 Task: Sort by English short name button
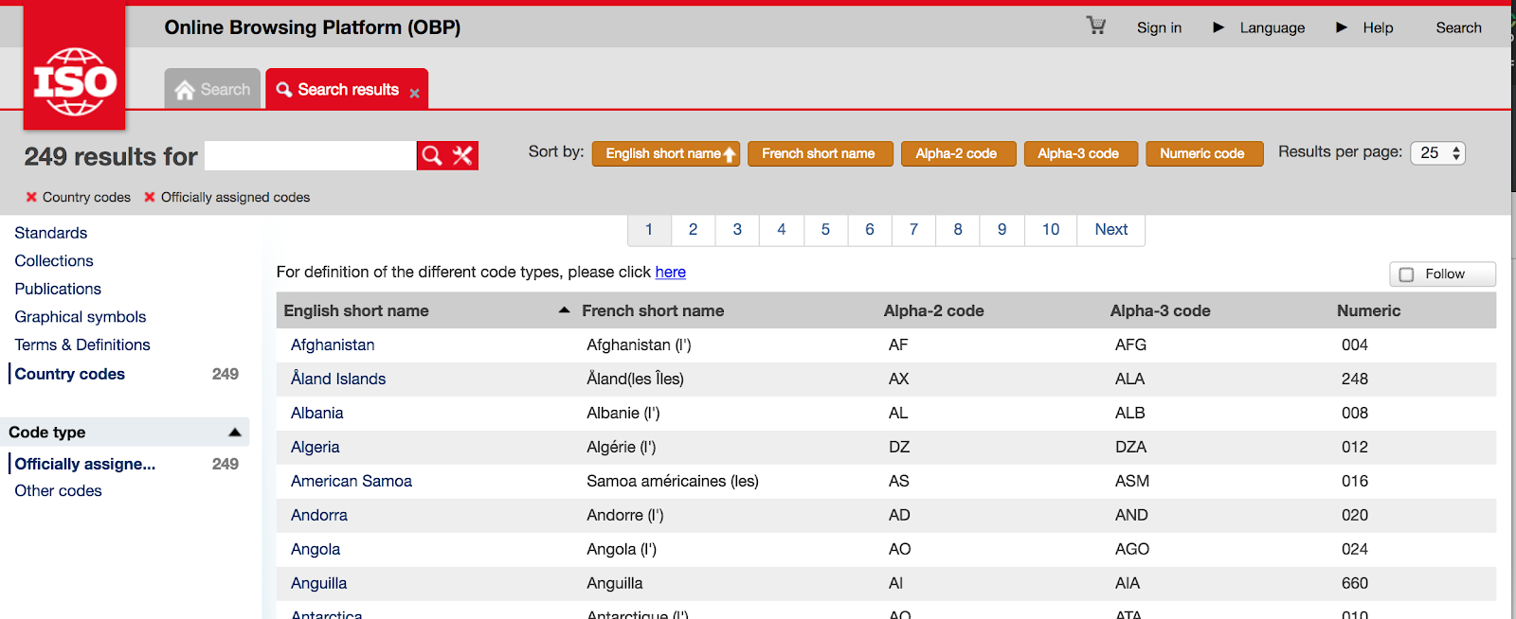point(666,153)
